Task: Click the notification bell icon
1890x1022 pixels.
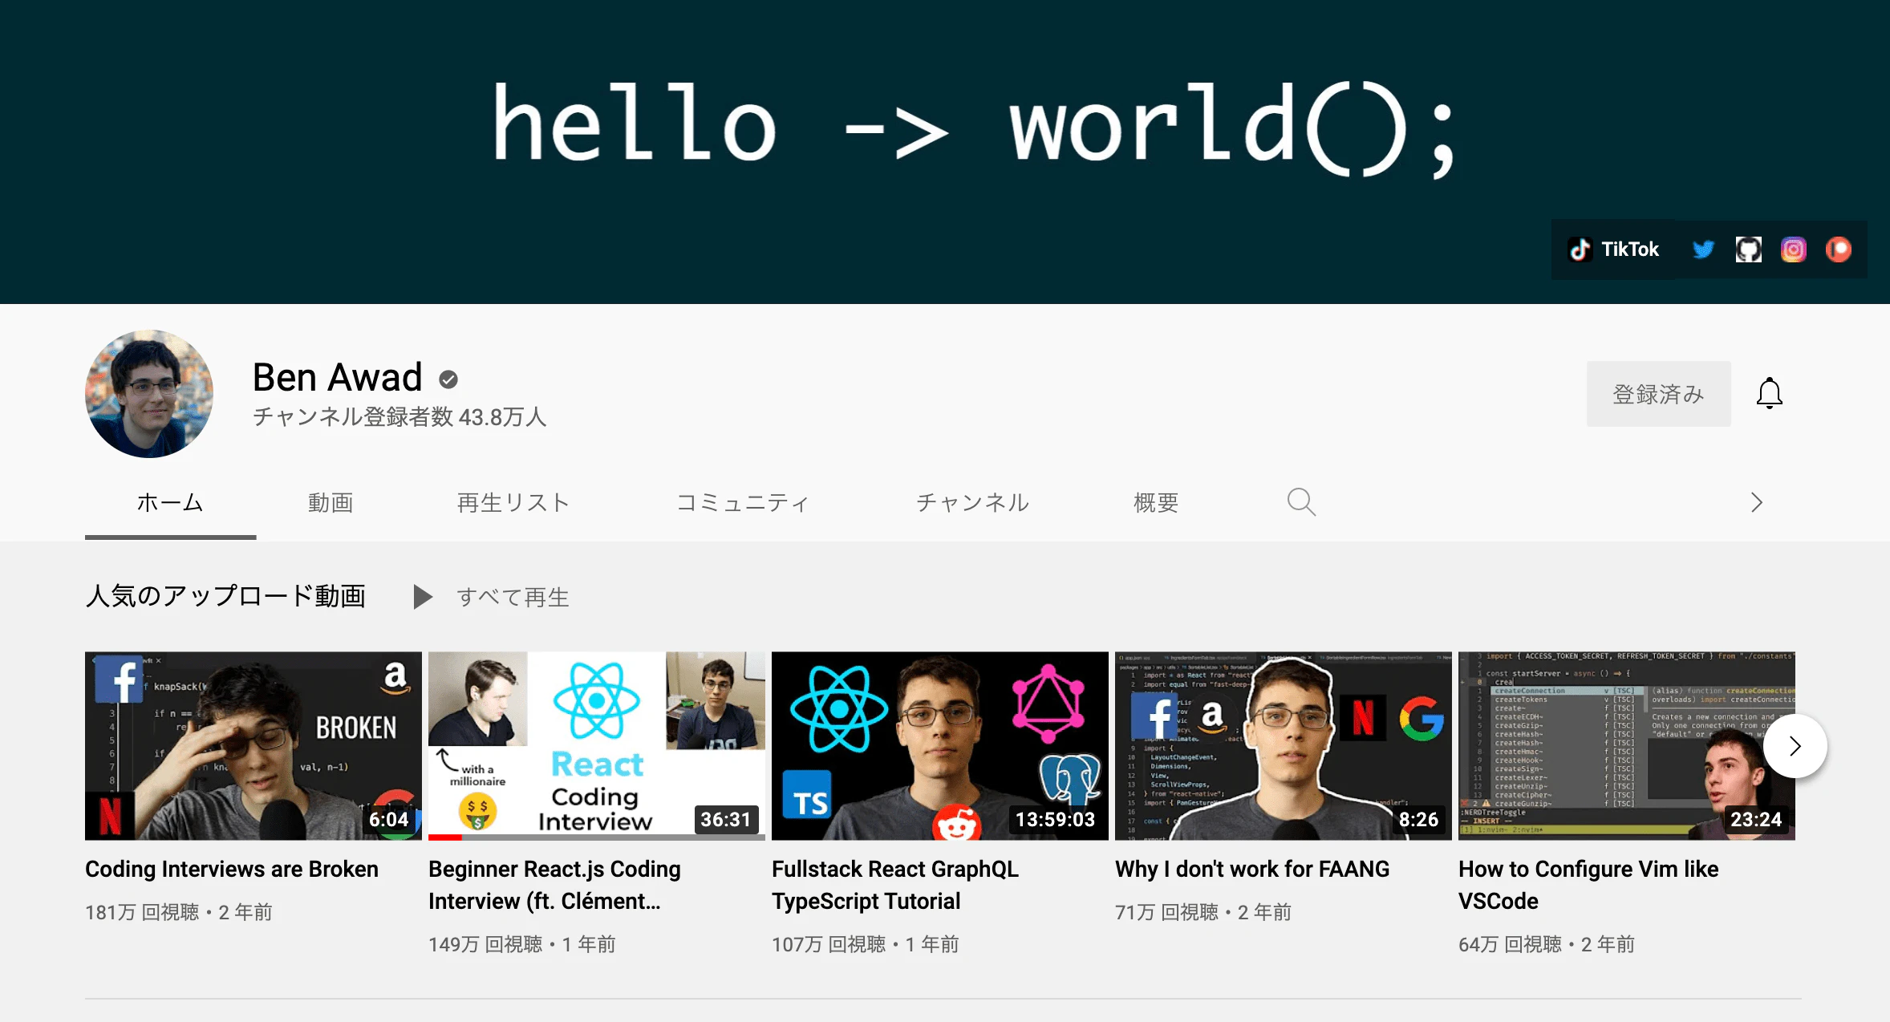Action: click(1769, 394)
